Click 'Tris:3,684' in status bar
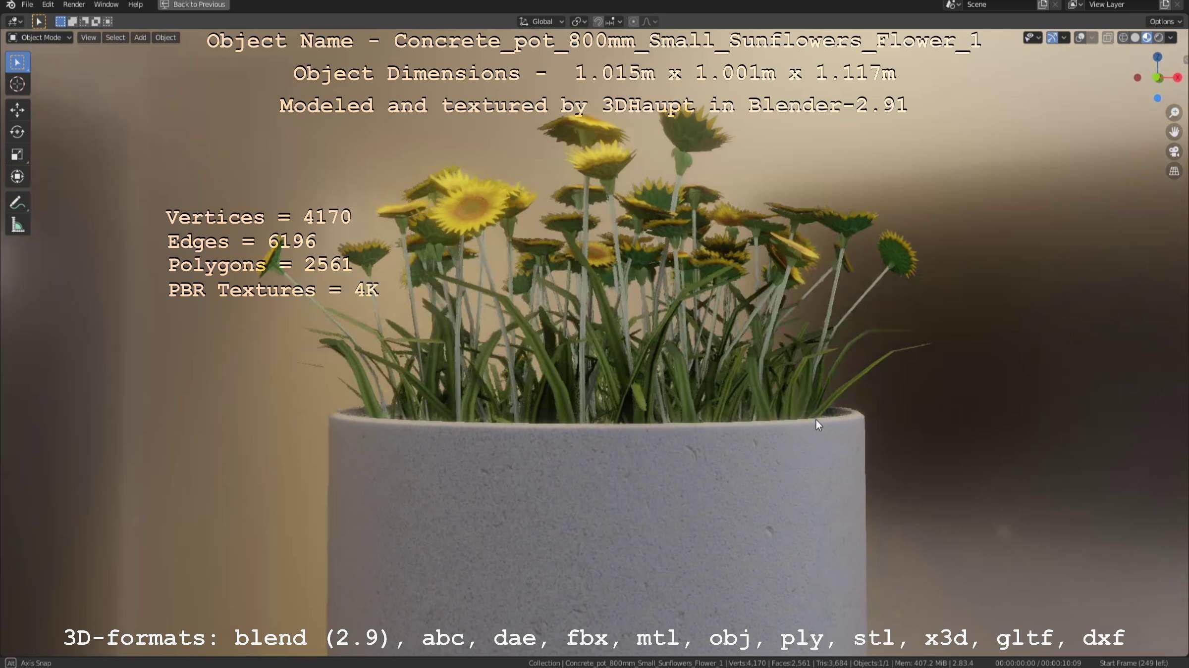The height and width of the screenshot is (668, 1189). click(x=831, y=663)
